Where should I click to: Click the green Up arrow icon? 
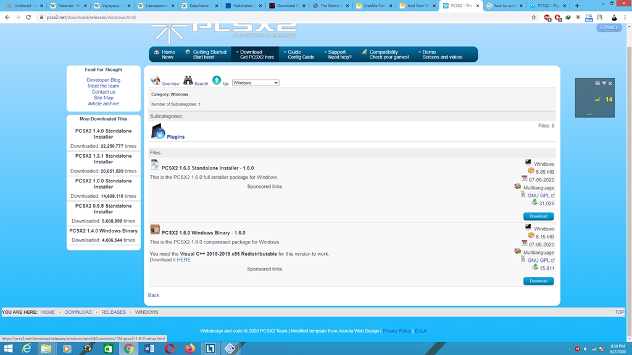(217, 80)
